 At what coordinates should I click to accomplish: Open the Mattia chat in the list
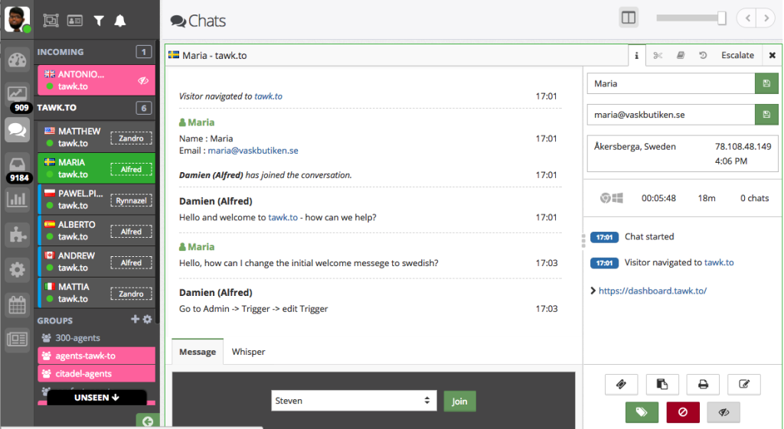pyautogui.click(x=96, y=293)
